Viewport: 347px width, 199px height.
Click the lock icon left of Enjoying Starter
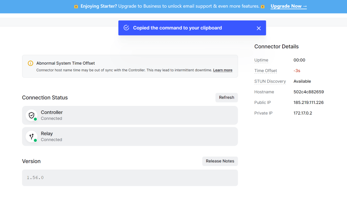point(76,6)
